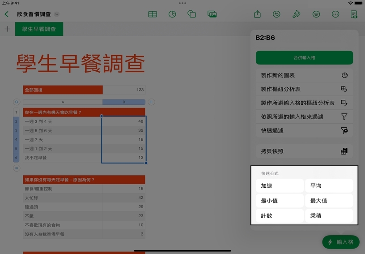Open the insert chart icon in toolbar
The width and height of the screenshot is (365, 254).
172,14
